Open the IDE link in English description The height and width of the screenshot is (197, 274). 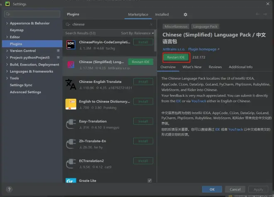pos(179,101)
